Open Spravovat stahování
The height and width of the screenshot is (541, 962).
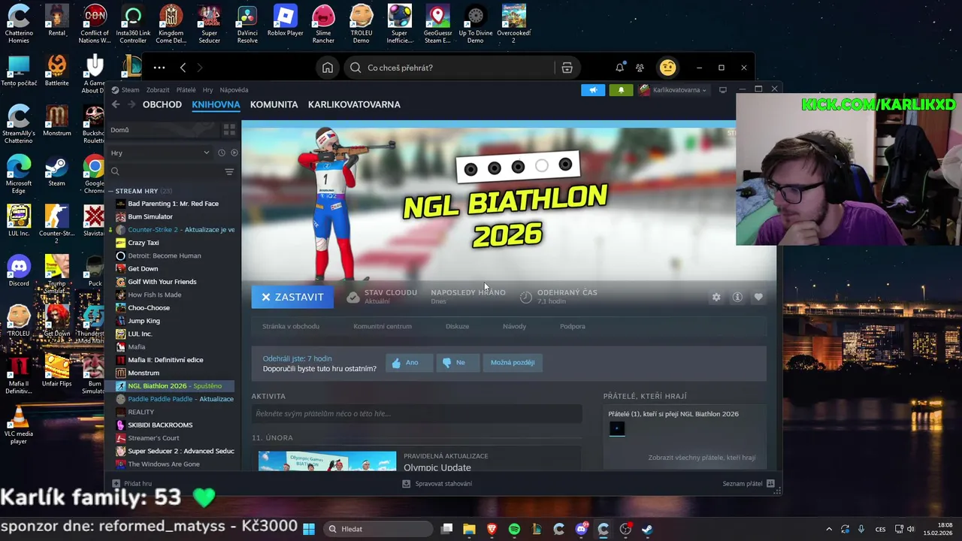tap(437, 484)
